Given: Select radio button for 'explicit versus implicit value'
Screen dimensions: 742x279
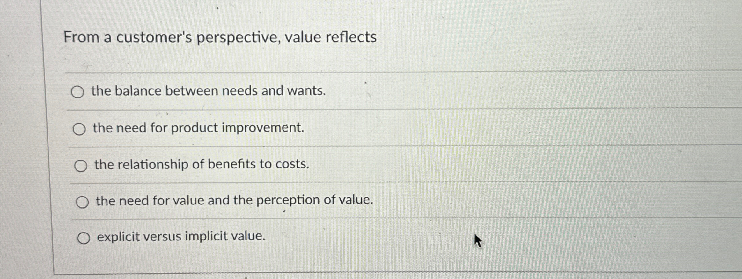Looking at the screenshot, I should click(x=84, y=238).
